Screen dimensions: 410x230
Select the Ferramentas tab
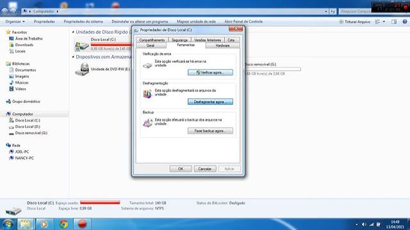tap(186, 45)
